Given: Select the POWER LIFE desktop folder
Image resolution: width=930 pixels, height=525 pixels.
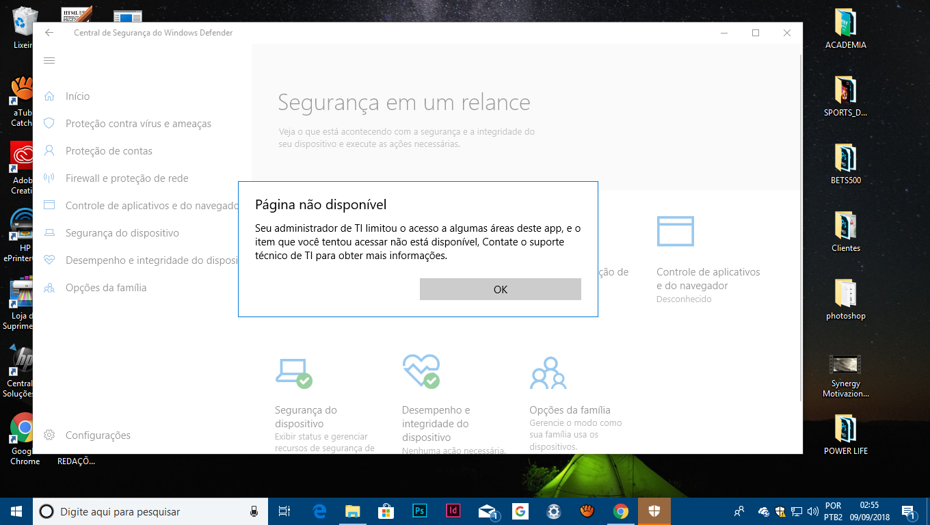Looking at the screenshot, I should click(x=846, y=435).
